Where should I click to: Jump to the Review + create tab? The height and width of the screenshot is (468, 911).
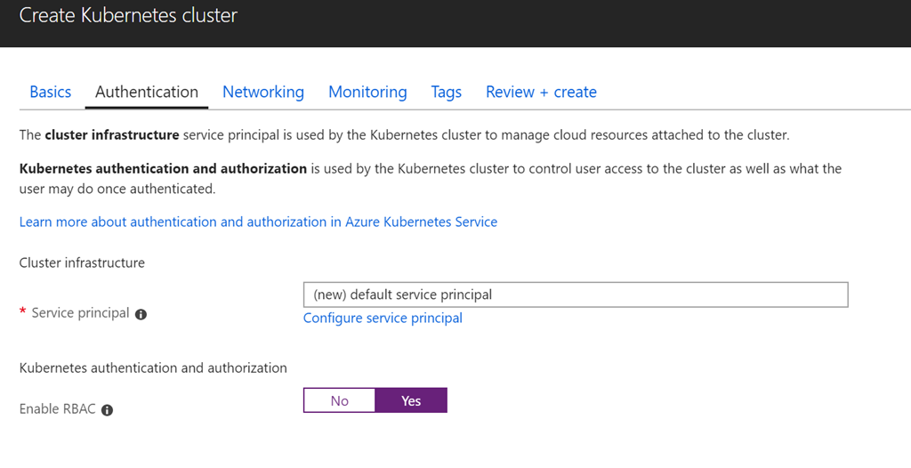(541, 92)
